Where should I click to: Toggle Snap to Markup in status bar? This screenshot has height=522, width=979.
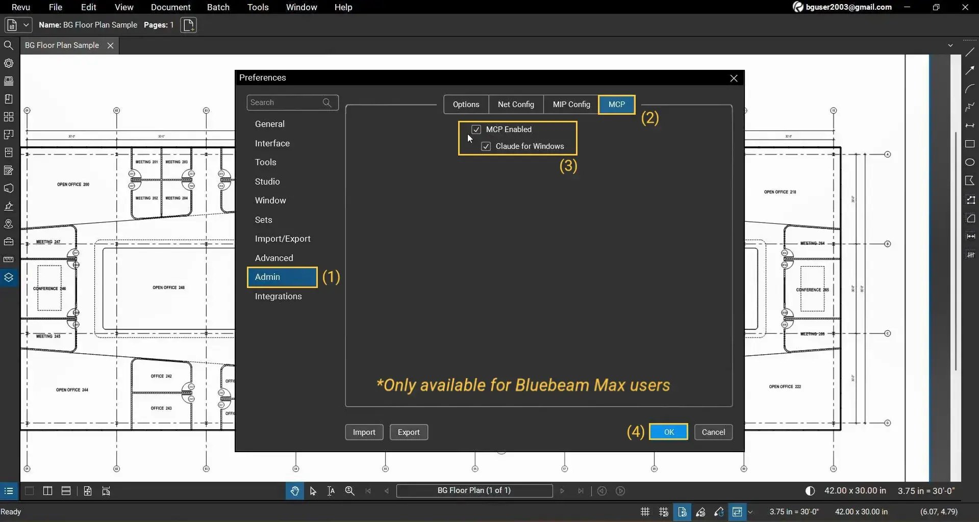(700, 512)
